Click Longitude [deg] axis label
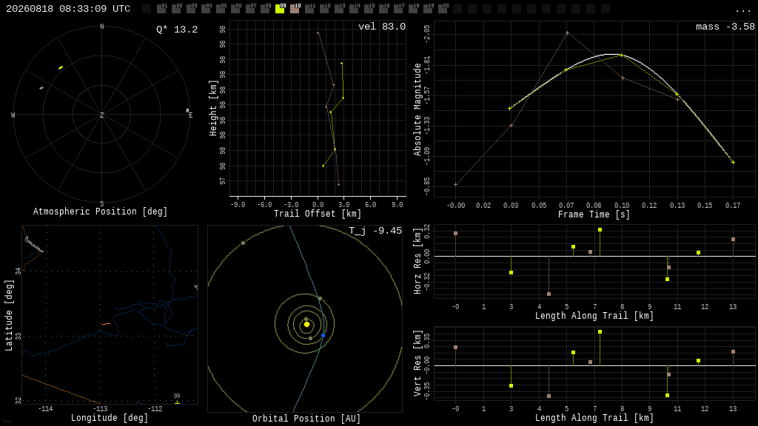This screenshot has height=426, width=758. pyautogui.click(x=110, y=417)
